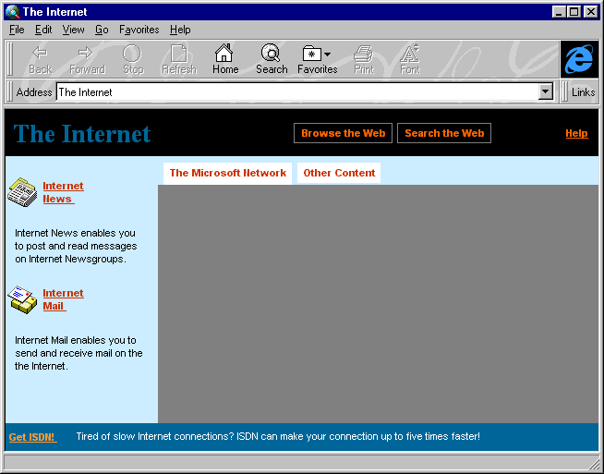Viewport: 604px width, 474px height.
Task: Click the Address bar grip handle
Action: tap(10, 92)
